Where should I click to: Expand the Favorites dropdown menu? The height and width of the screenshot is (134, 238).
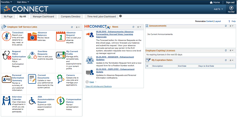point(6,2)
